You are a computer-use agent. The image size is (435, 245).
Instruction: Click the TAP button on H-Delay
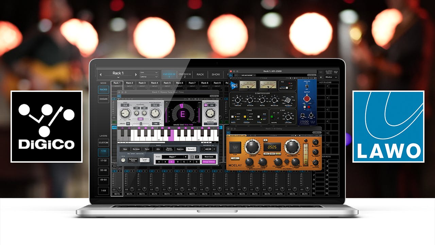(235, 147)
